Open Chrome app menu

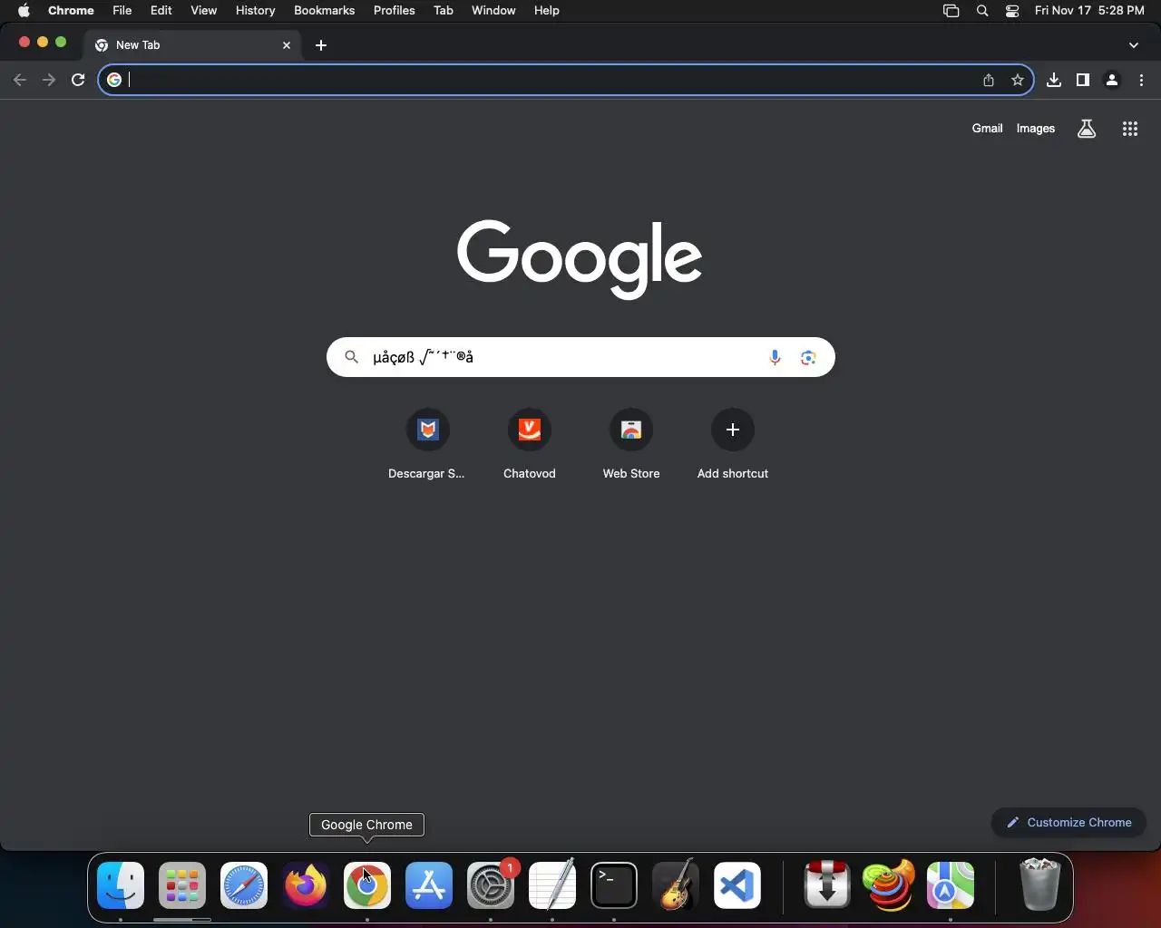[71, 11]
